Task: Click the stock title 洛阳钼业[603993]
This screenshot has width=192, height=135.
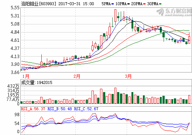Action: tap(38, 4)
